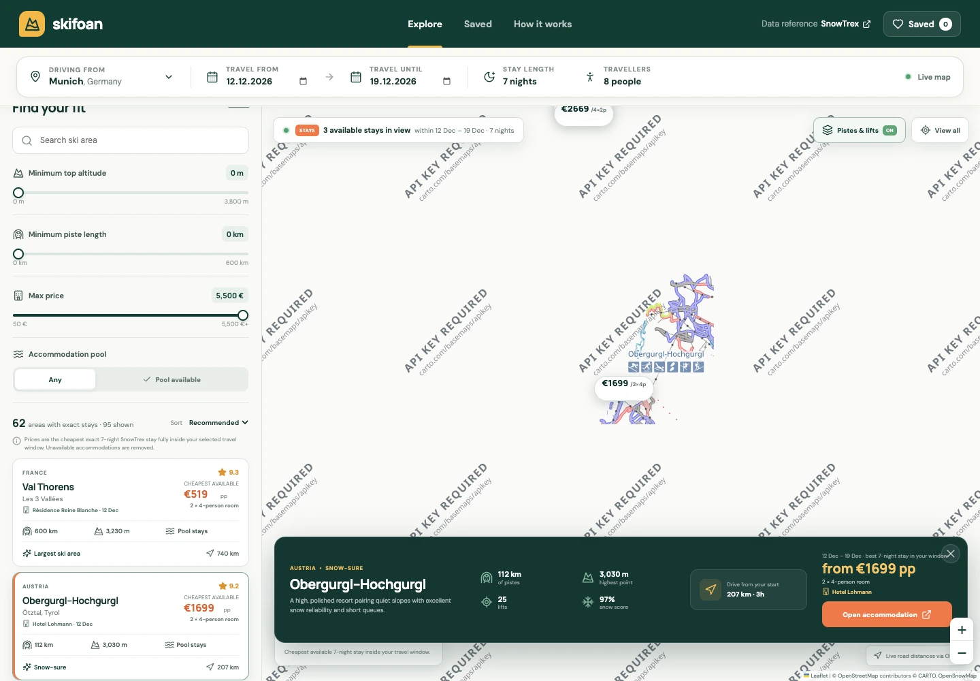Zoom in the map with plus
Viewport: 980px width, 681px height.
962,630
